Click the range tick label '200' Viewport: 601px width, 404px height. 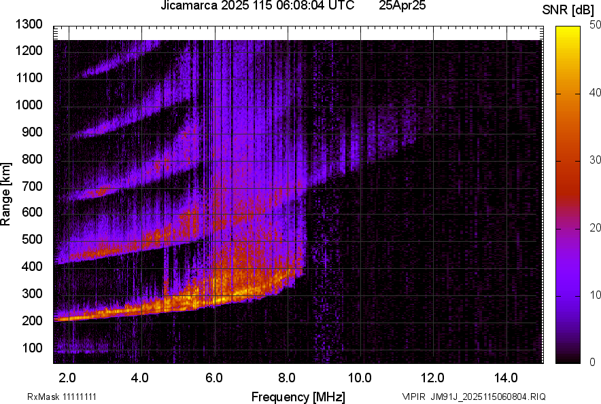tap(32, 320)
